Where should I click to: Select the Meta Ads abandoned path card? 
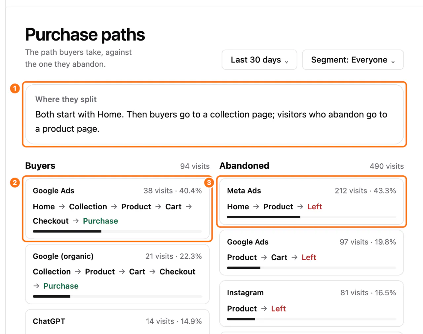tap(312, 202)
